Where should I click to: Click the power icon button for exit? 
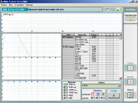coord(130,95)
